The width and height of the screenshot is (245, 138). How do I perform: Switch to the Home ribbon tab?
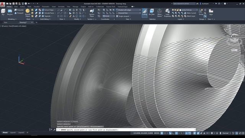(x=9, y=7)
